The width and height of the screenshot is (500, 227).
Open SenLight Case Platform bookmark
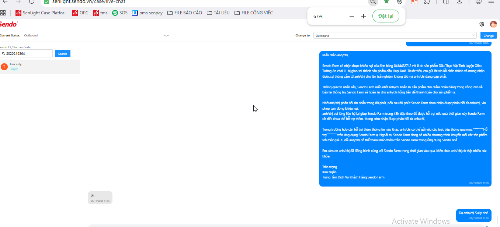pos(42,13)
